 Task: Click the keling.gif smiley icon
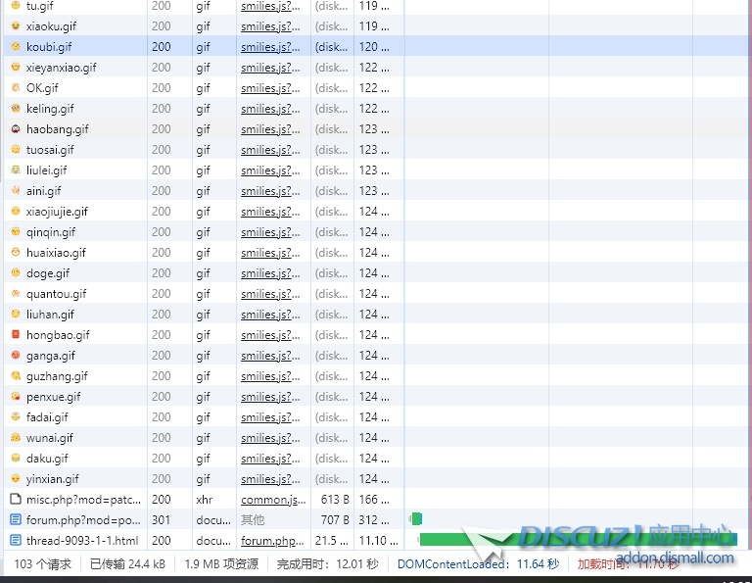tap(16, 109)
